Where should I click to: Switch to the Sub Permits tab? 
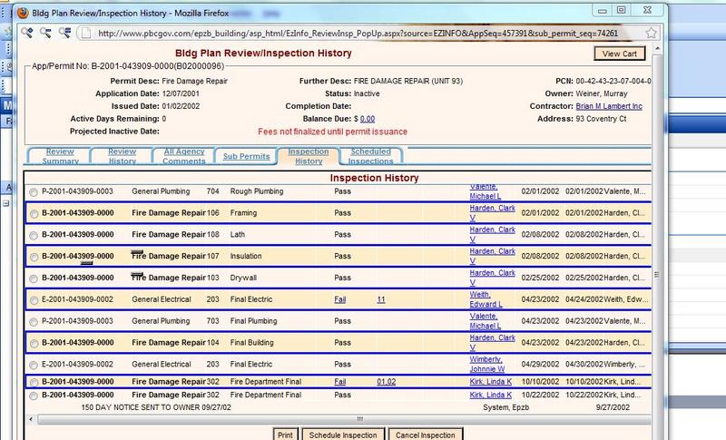(246, 156)
